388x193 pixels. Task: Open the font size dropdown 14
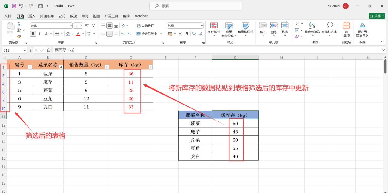82,26
